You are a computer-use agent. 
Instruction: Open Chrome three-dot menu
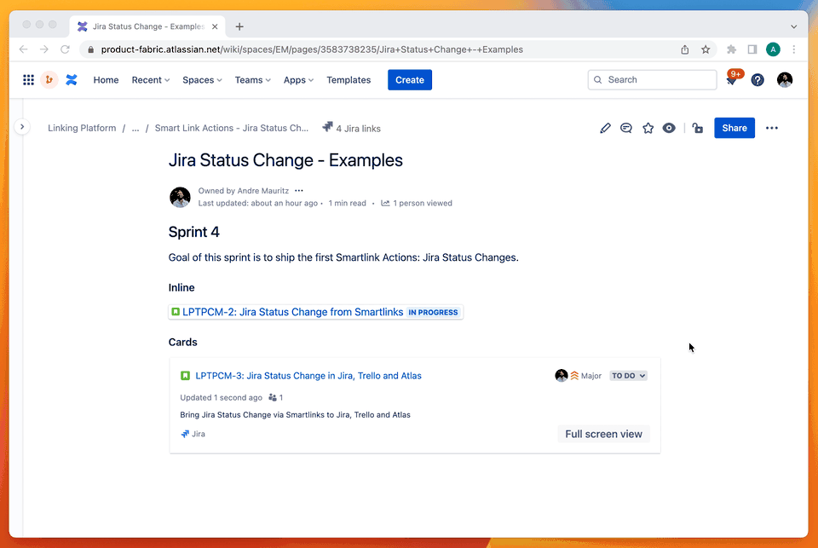coord(794,49)
